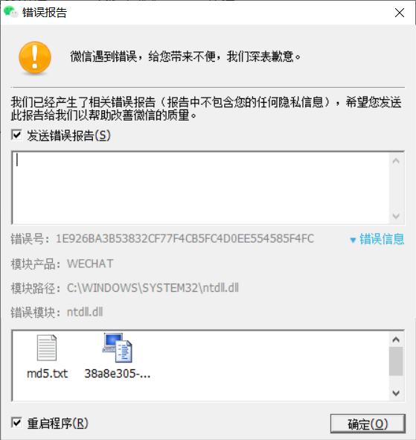Click the file list scroll up arrow
This screenshot has height=440, width=416.
[396, 339]
